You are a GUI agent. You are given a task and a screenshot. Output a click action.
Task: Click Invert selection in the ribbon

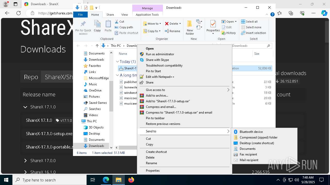click(253, 33)
